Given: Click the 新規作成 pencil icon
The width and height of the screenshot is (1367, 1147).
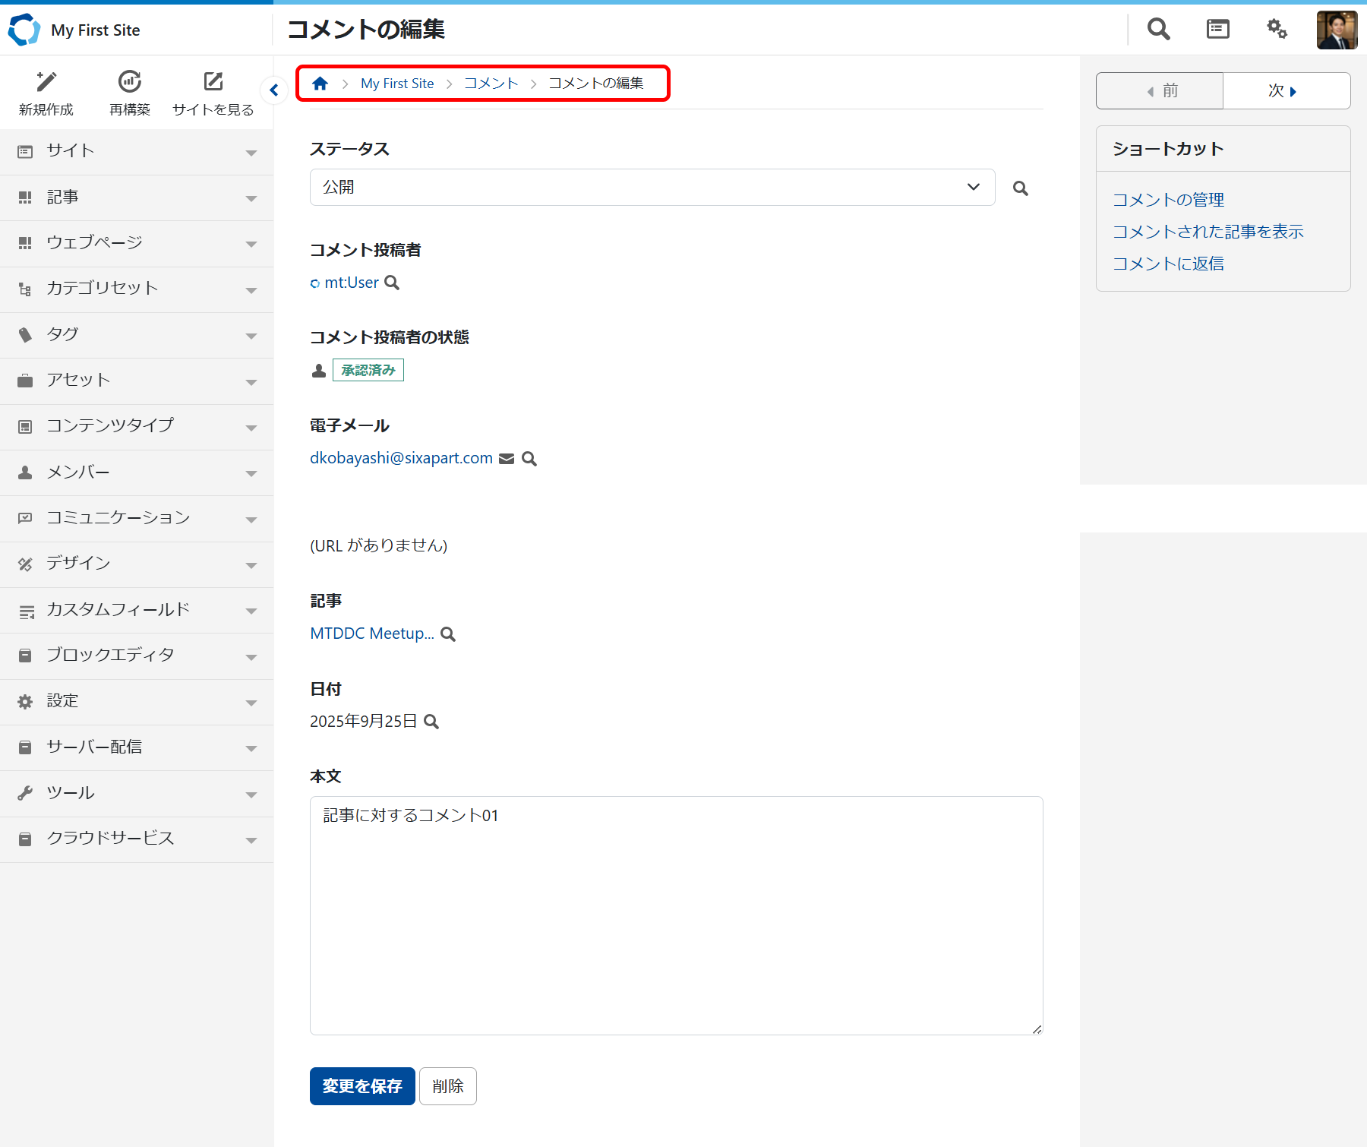Looking at the screenshot, I should coord(46,82).
